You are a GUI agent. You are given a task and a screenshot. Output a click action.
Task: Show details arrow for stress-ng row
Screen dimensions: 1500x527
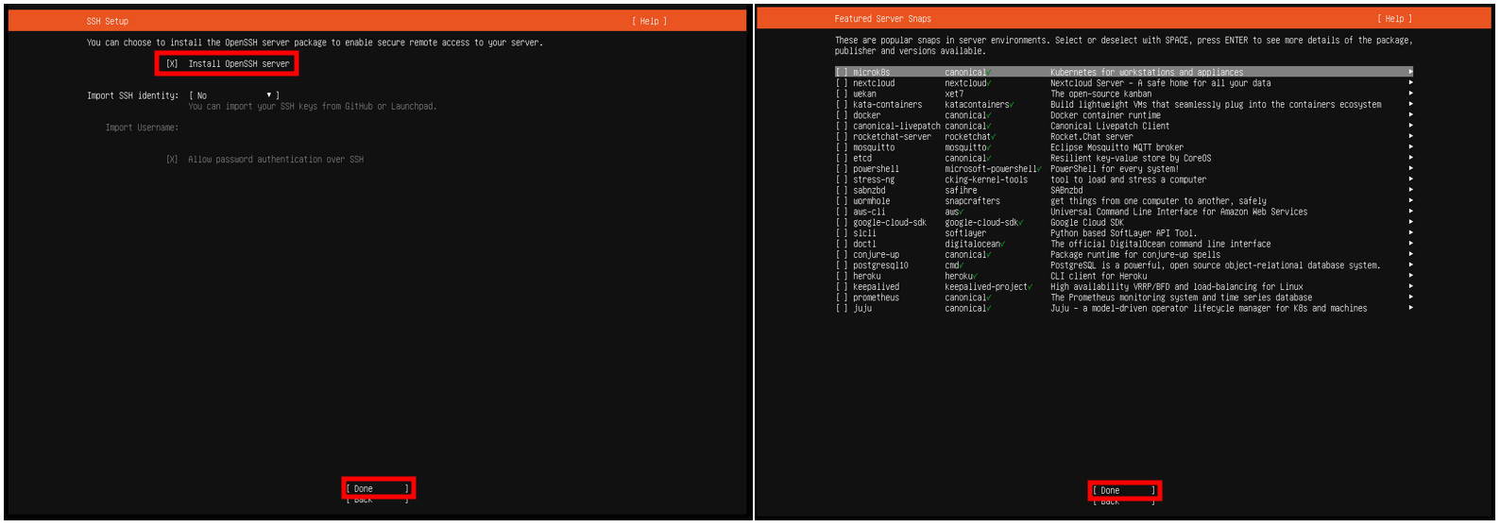tap(1410, 179)
